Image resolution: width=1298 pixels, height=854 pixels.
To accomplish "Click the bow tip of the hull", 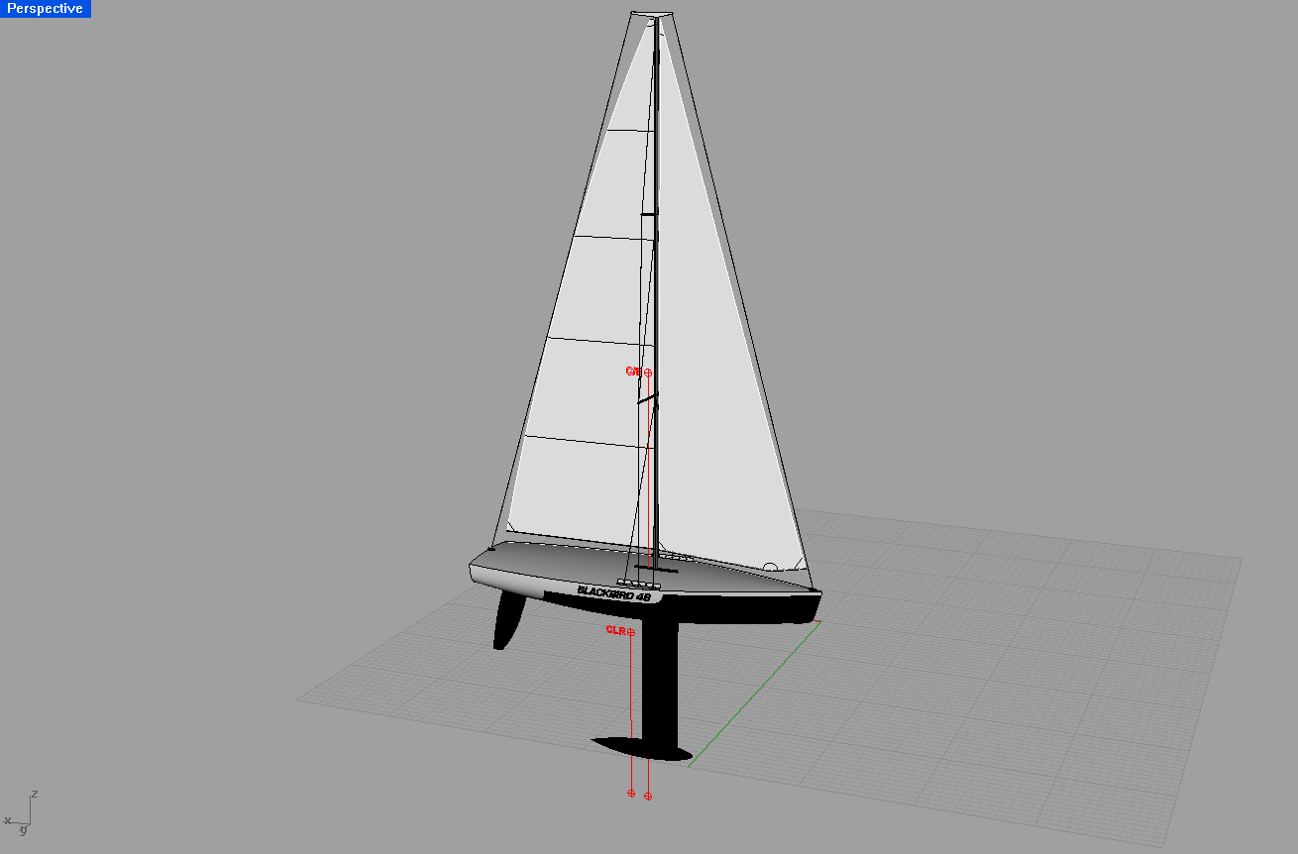I will pyautogui.click(x=816, y=592).
